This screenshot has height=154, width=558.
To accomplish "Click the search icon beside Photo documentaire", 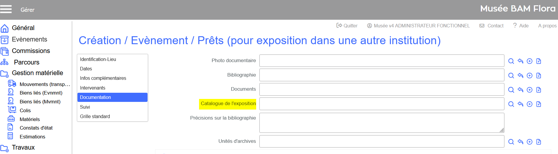I will [x=511, y=61].
